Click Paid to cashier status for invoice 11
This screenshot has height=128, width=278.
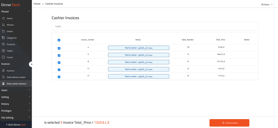139,69
